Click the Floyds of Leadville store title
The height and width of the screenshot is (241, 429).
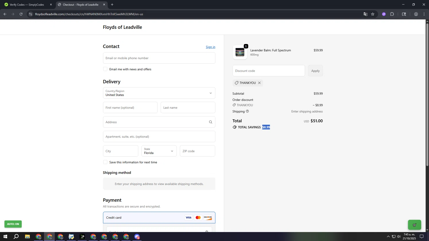click(x=122, y=27)
